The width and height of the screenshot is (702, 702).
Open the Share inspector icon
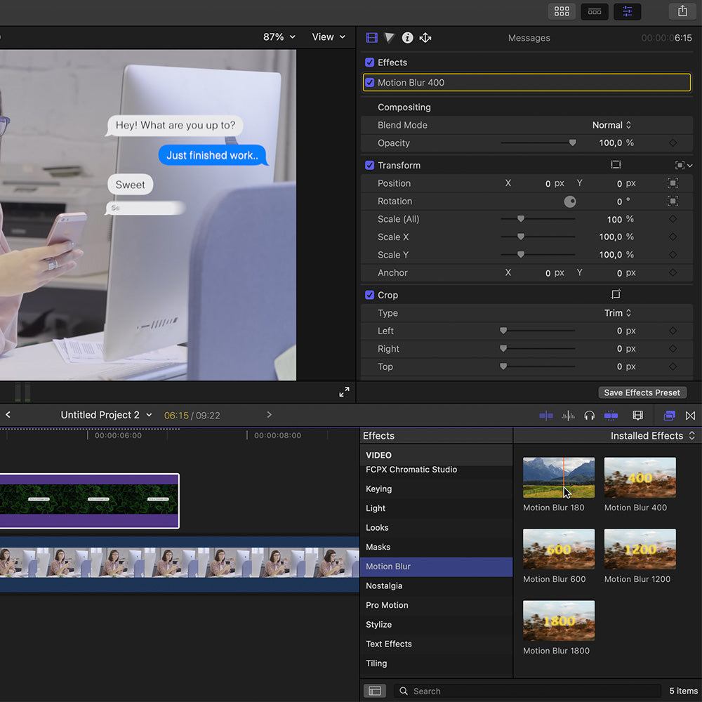(425, 38)
